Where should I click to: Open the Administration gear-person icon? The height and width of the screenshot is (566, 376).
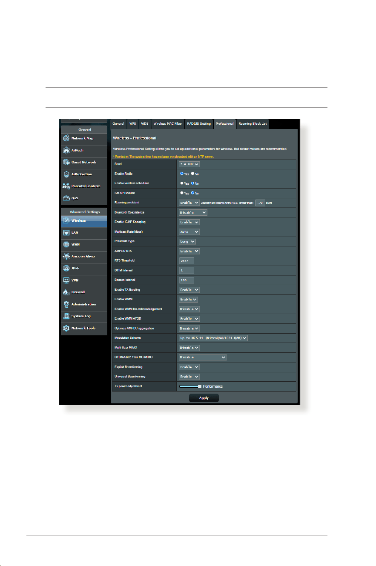coord(66,304)
